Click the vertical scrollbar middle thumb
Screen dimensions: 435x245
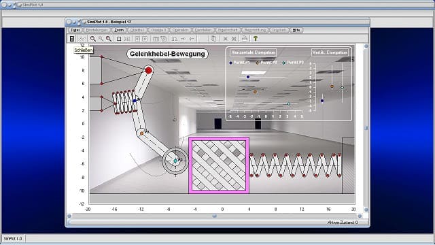[366, 128]
